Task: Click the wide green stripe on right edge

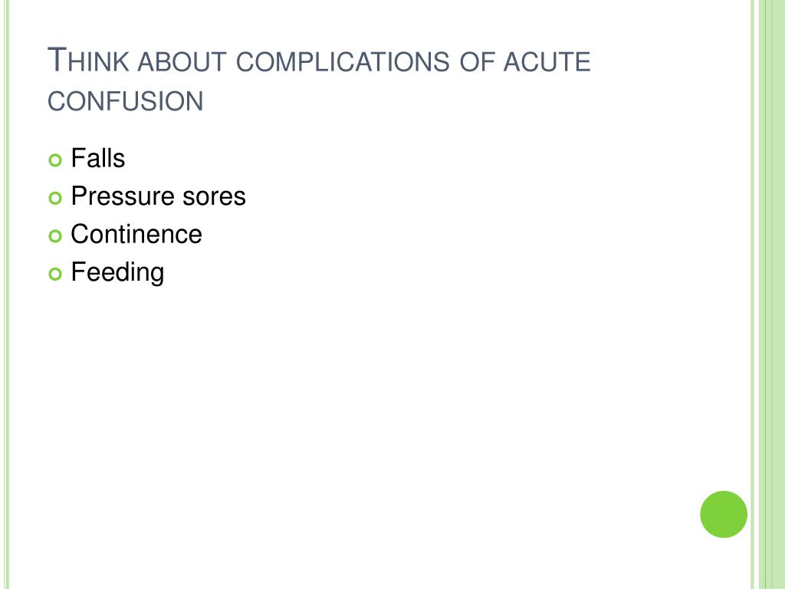Action: click(771, 294)
